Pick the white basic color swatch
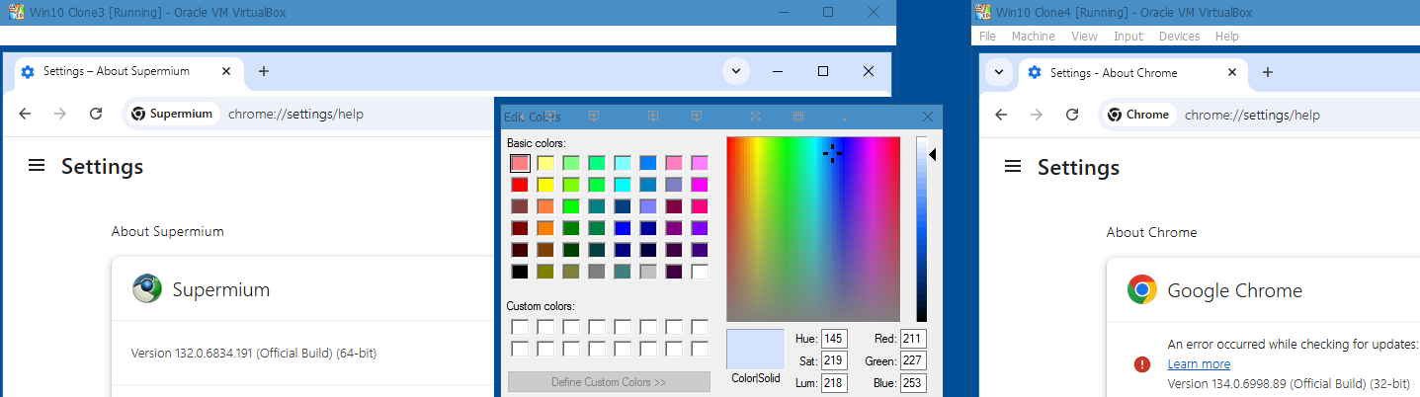The image size is (1420, 397). (700, 271)
